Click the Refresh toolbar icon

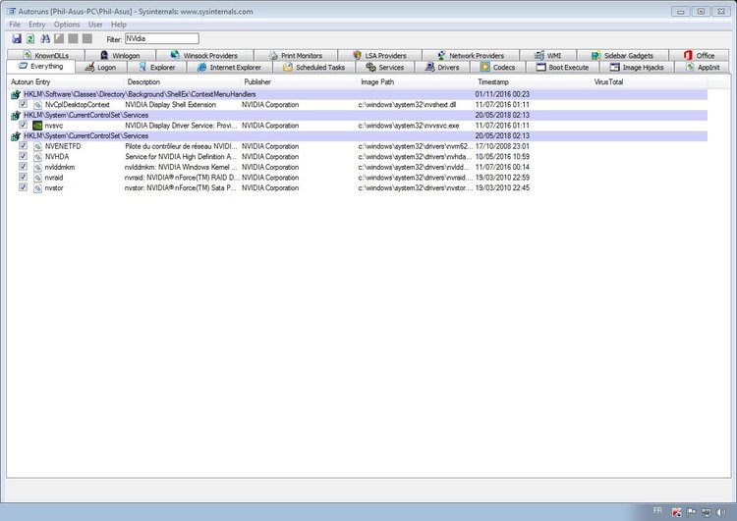pyautogui.click(x=30, y=38)
